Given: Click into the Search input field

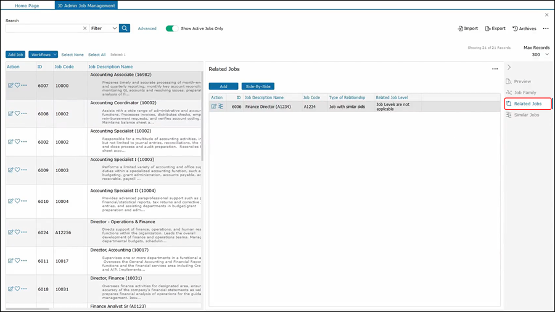Looking at the screenshot, I should click(43, 28).
